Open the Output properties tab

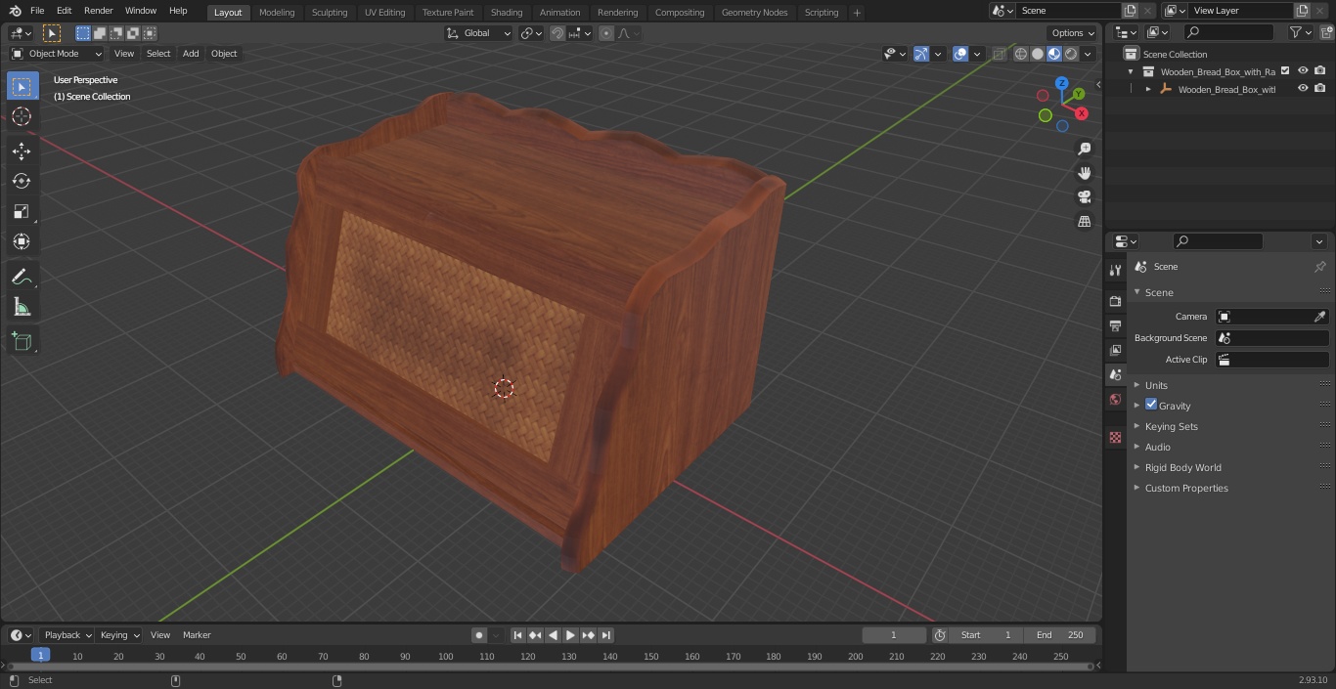(x=1115, y=325)
